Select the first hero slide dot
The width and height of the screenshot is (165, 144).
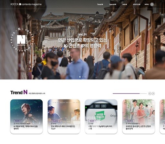(x=80, y=77)
